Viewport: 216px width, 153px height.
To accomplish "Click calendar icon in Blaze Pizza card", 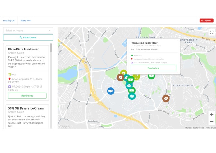I will [x=9, y=87].
